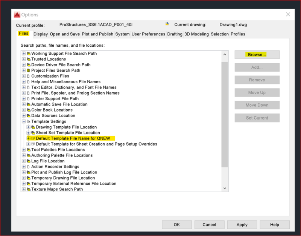
Task: Confirm with the OK button
Action: click(176, 225)
